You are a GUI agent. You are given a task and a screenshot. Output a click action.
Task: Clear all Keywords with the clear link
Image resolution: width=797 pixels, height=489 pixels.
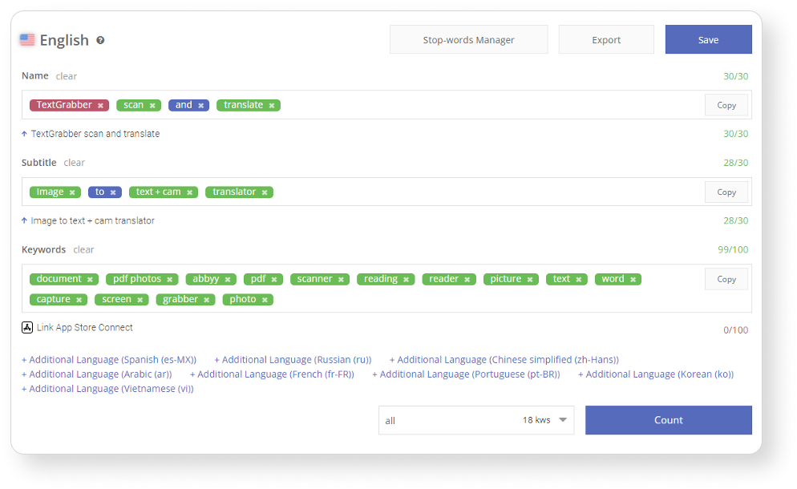pyautogui.click(x=83, y=249)
